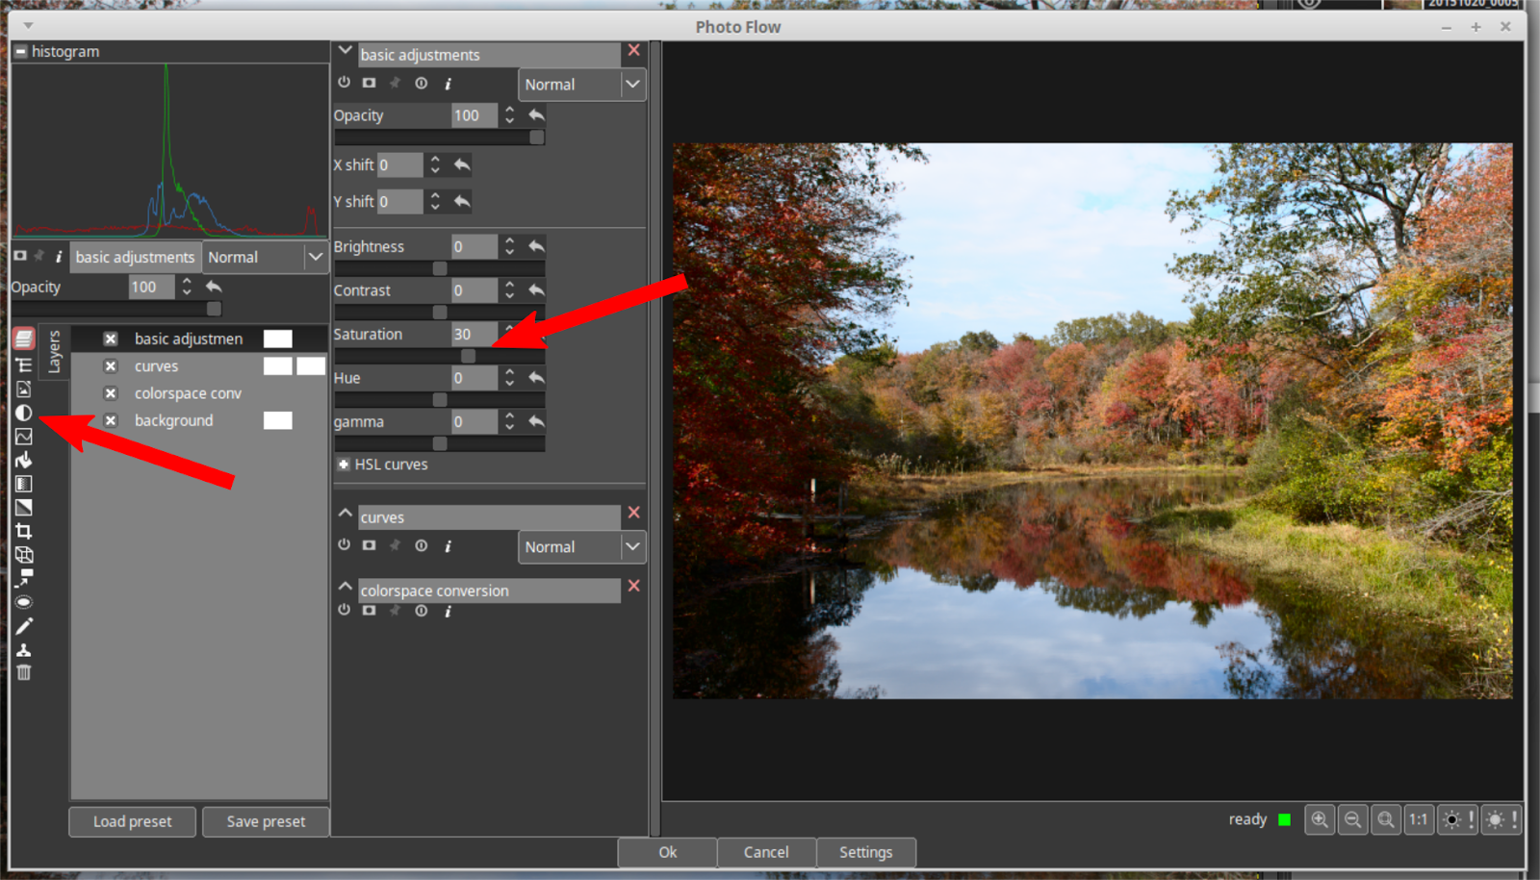Collapse the basic adjustments panel header
Image resolution: width=1540 pixels, height=880 pixels.
(x=345, y=51)
